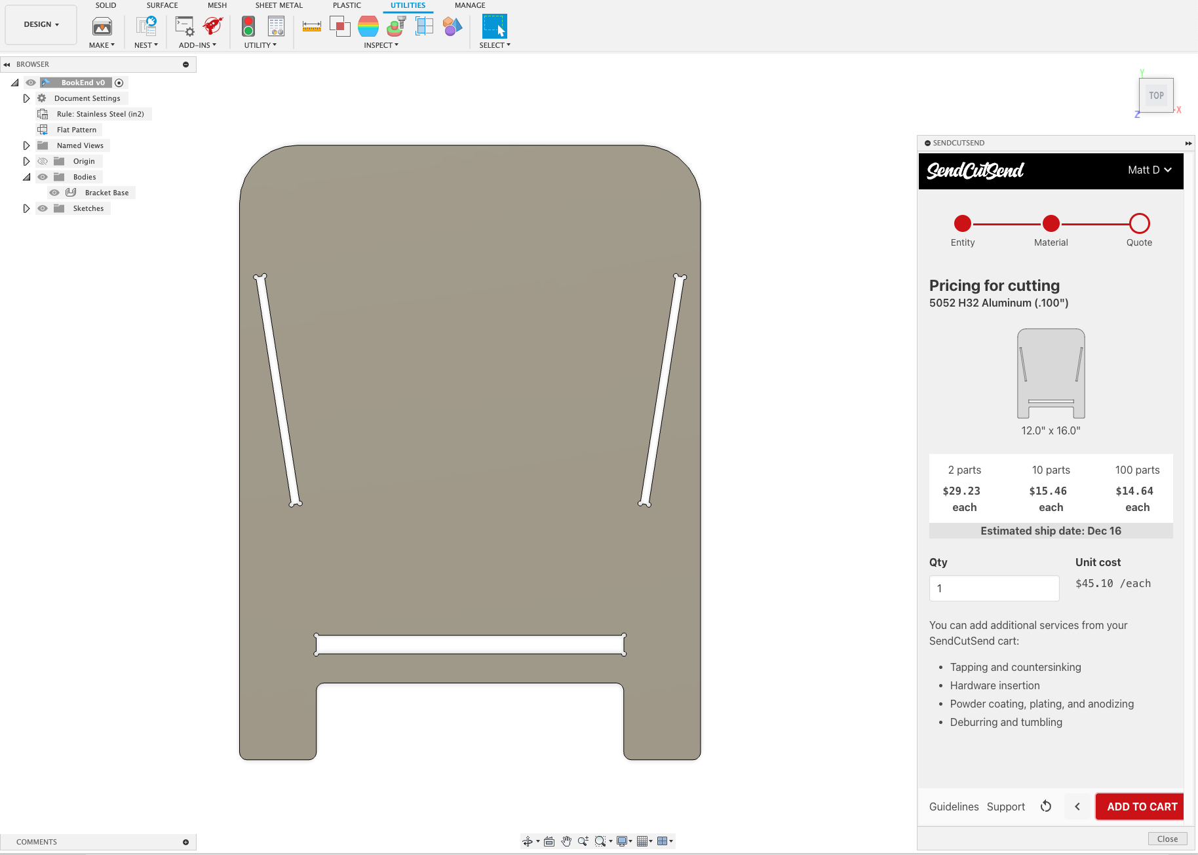
Task: Open the MAKE dropdown menu
Action: coord(102,45)
